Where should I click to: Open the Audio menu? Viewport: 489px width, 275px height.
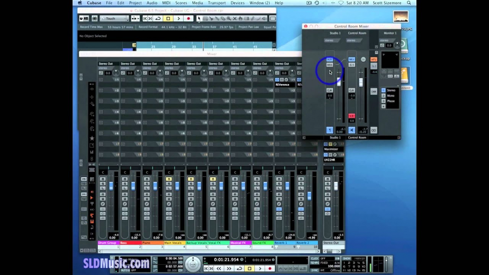tap(152, 3)
